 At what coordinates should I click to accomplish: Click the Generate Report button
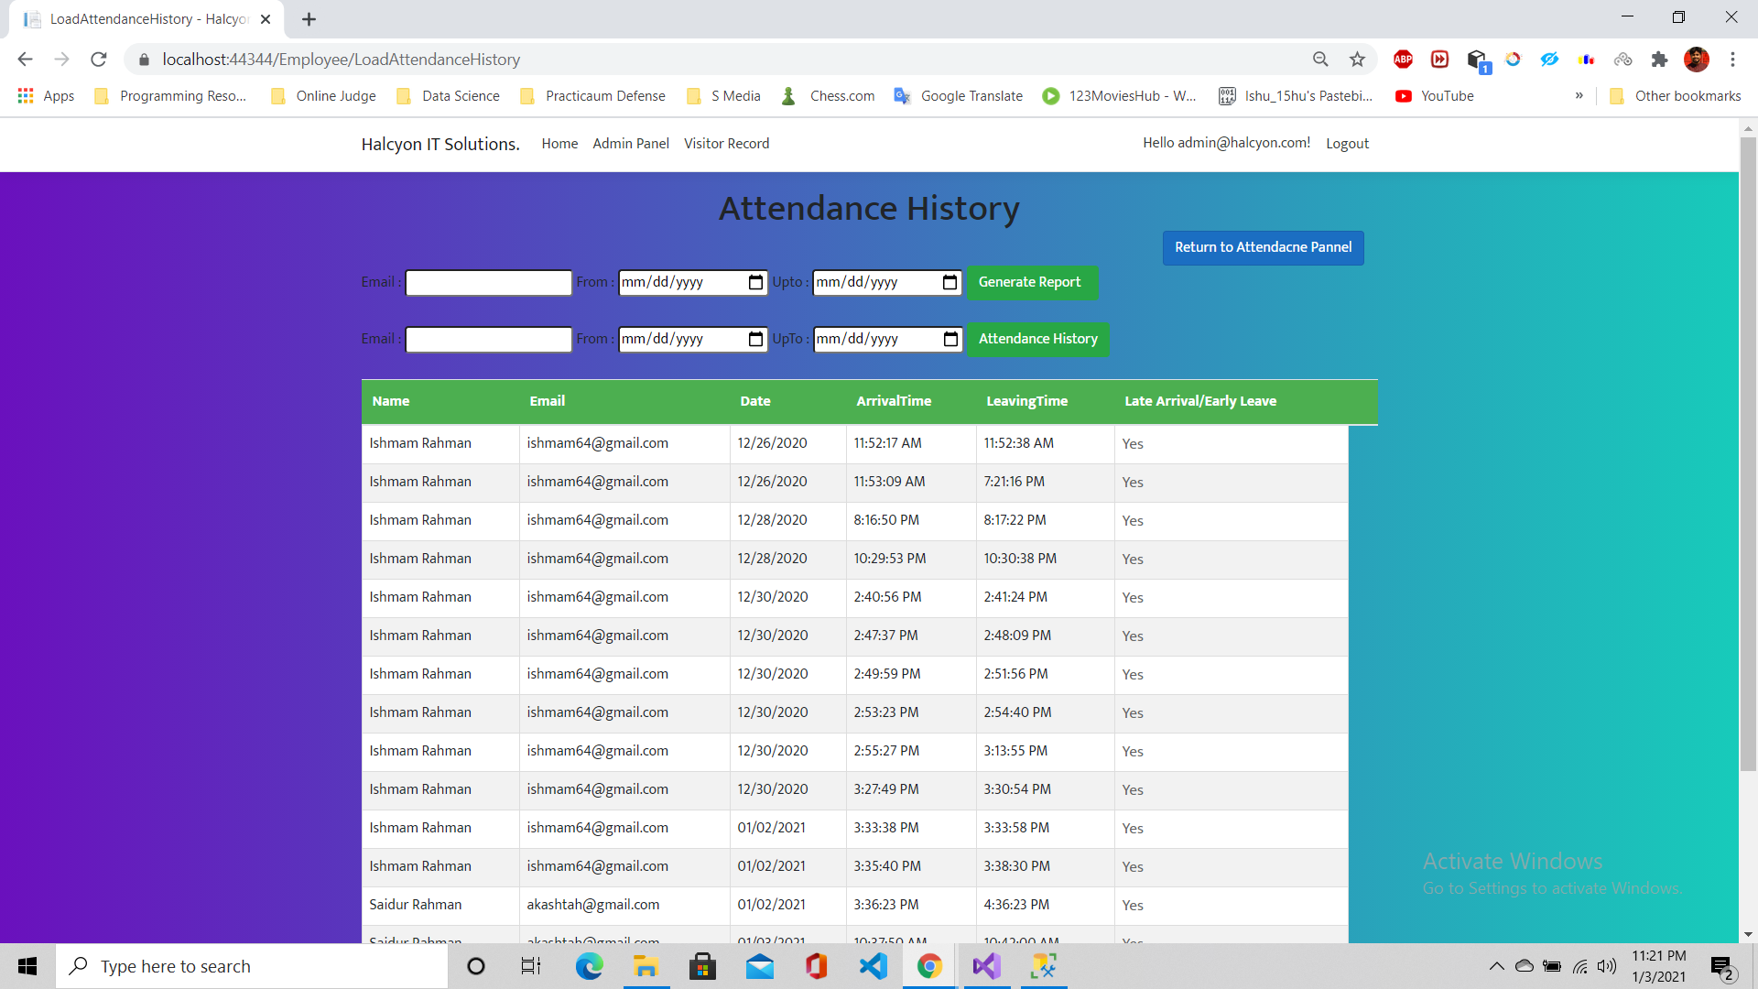(1031, 282)
